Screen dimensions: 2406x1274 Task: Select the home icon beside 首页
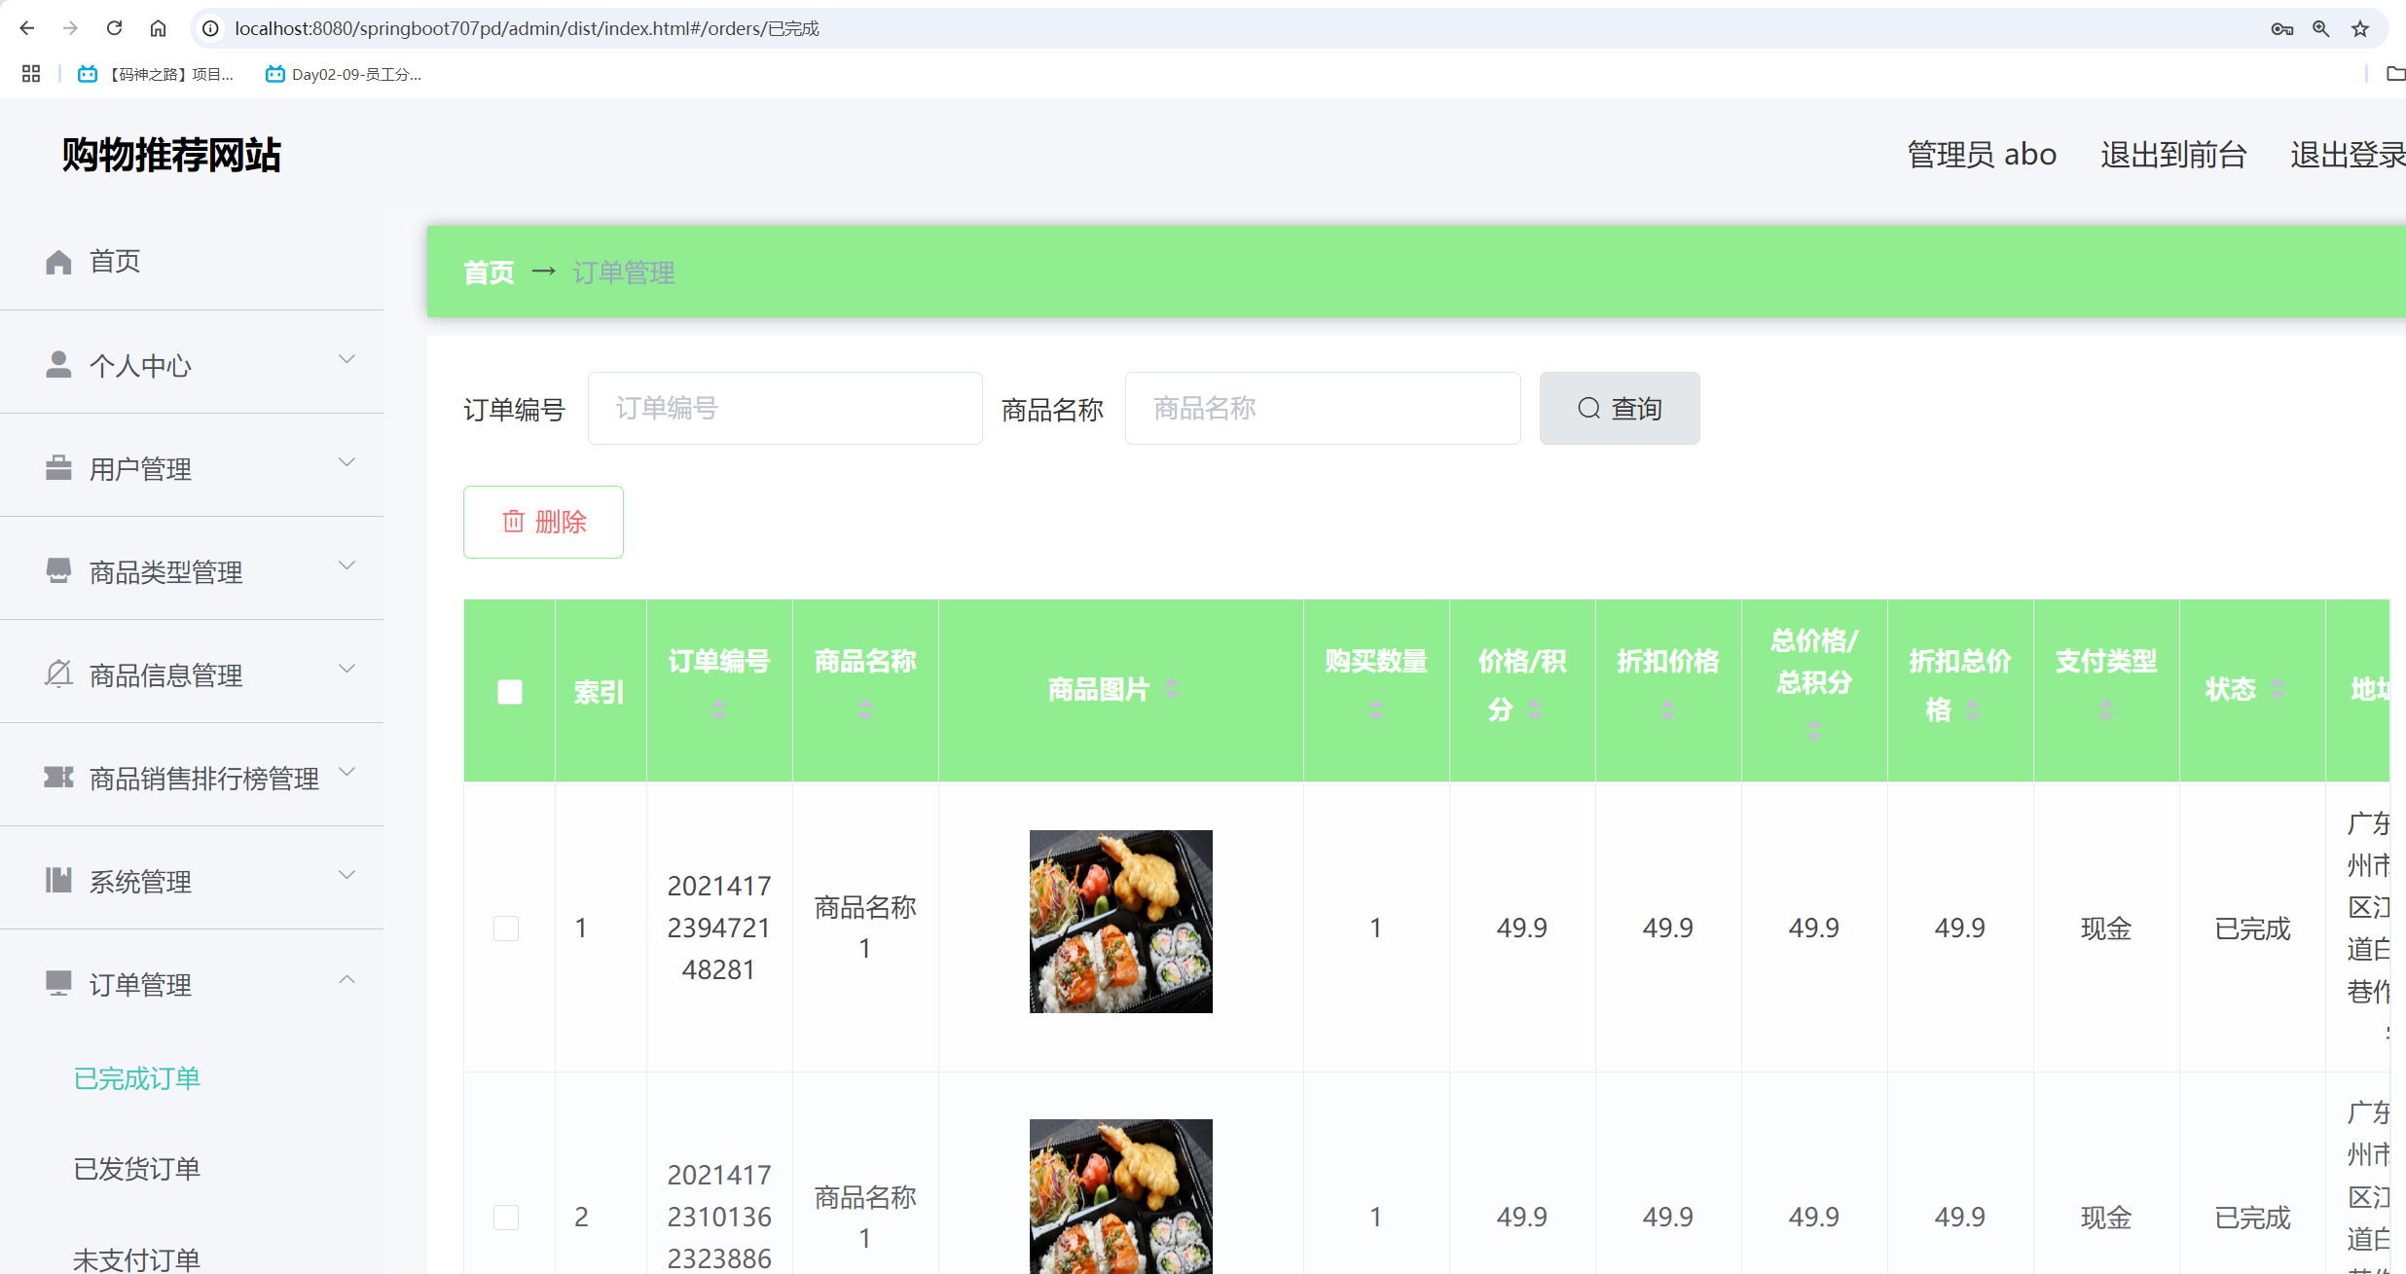click(57, 260)
